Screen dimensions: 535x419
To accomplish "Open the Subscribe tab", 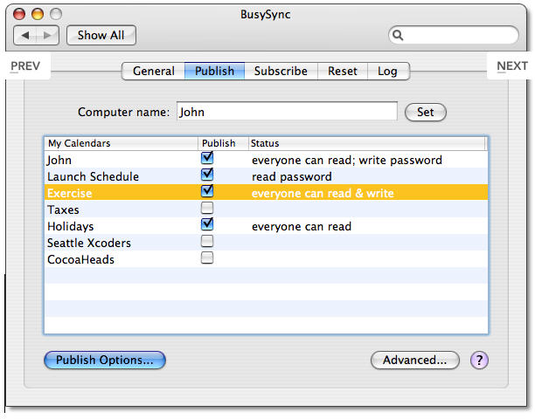I will pos(281,71).
